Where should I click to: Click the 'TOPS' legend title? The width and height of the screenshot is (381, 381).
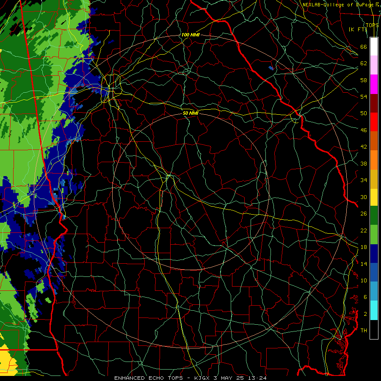[372, 25]
